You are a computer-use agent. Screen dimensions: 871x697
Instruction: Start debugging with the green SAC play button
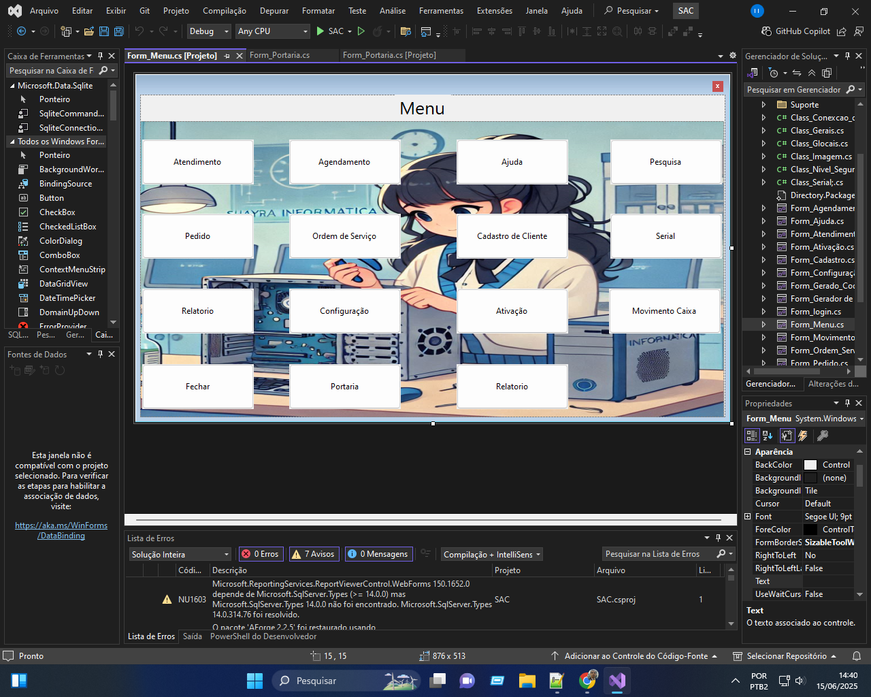pos(321,31)
